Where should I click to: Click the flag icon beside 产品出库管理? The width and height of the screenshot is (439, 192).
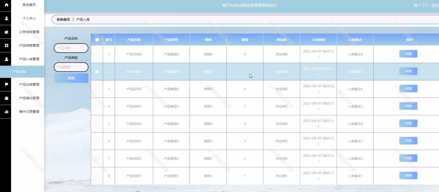tap(6, 85)
